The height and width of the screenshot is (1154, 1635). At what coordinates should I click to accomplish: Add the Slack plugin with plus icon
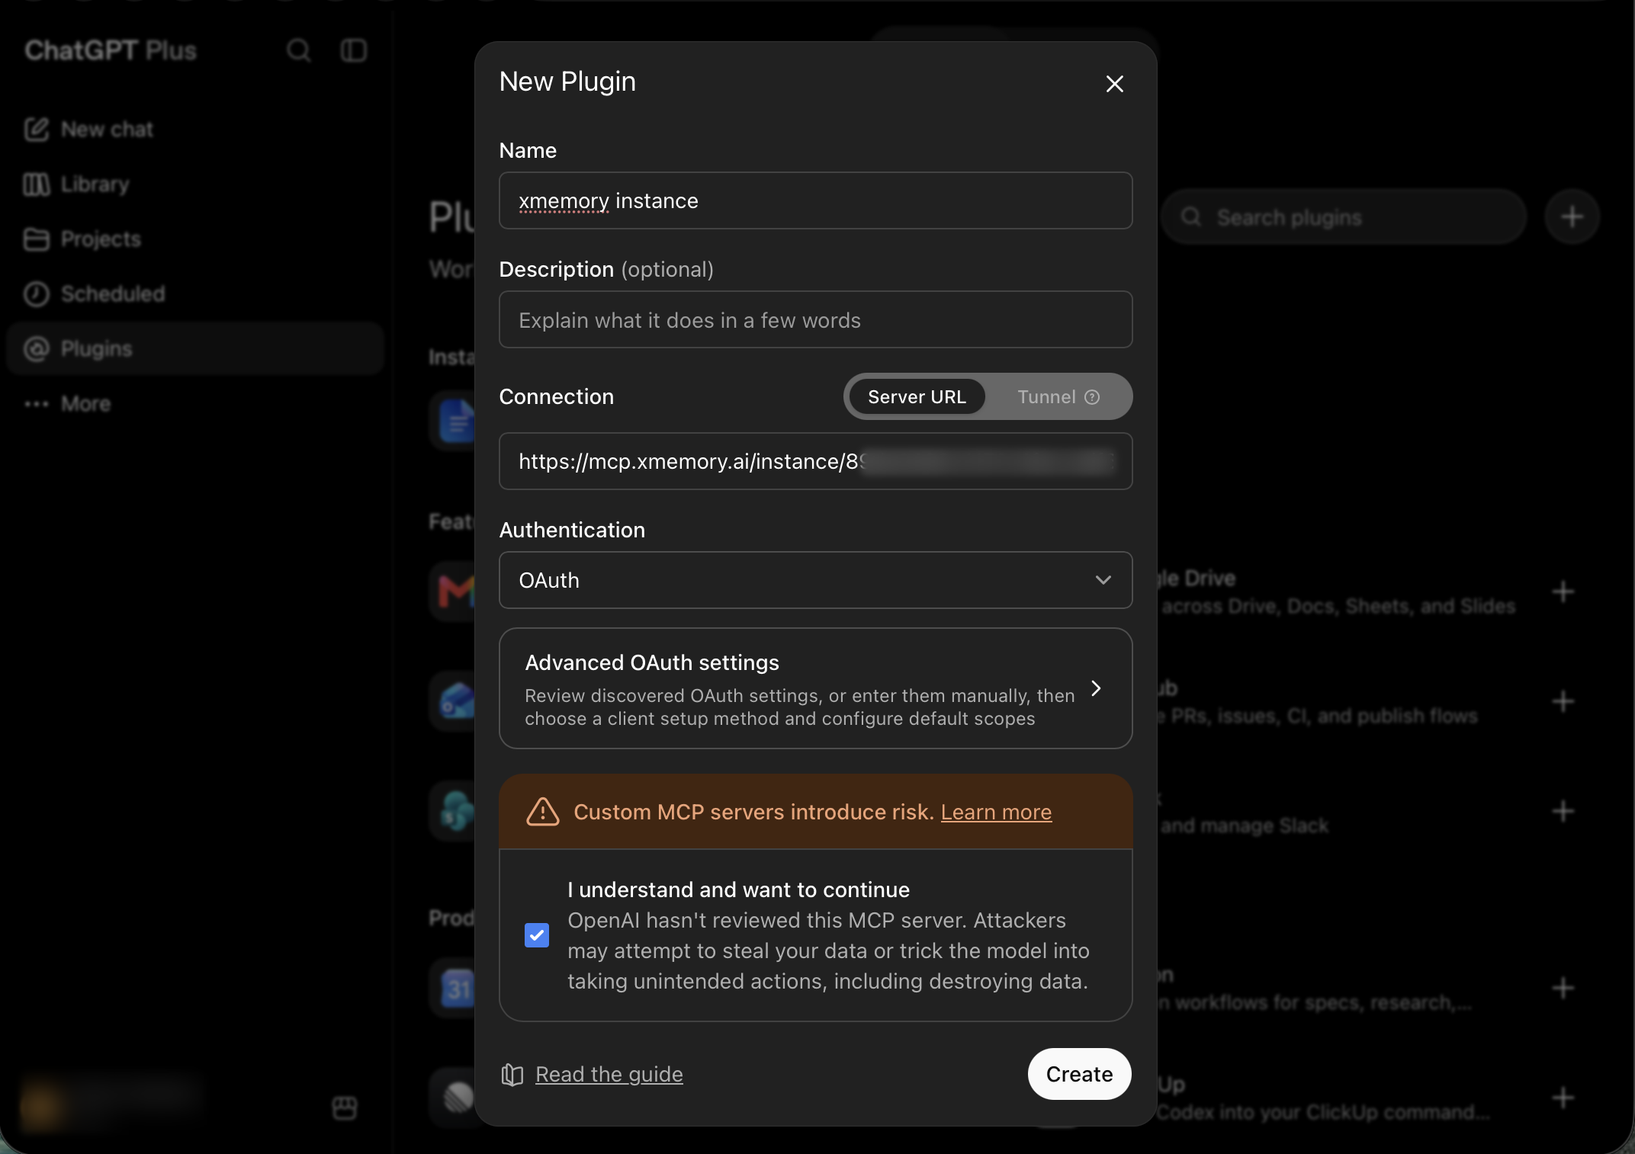1563,811
